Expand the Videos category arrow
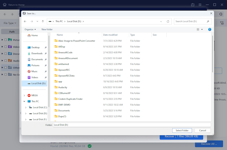 point(2,47)
